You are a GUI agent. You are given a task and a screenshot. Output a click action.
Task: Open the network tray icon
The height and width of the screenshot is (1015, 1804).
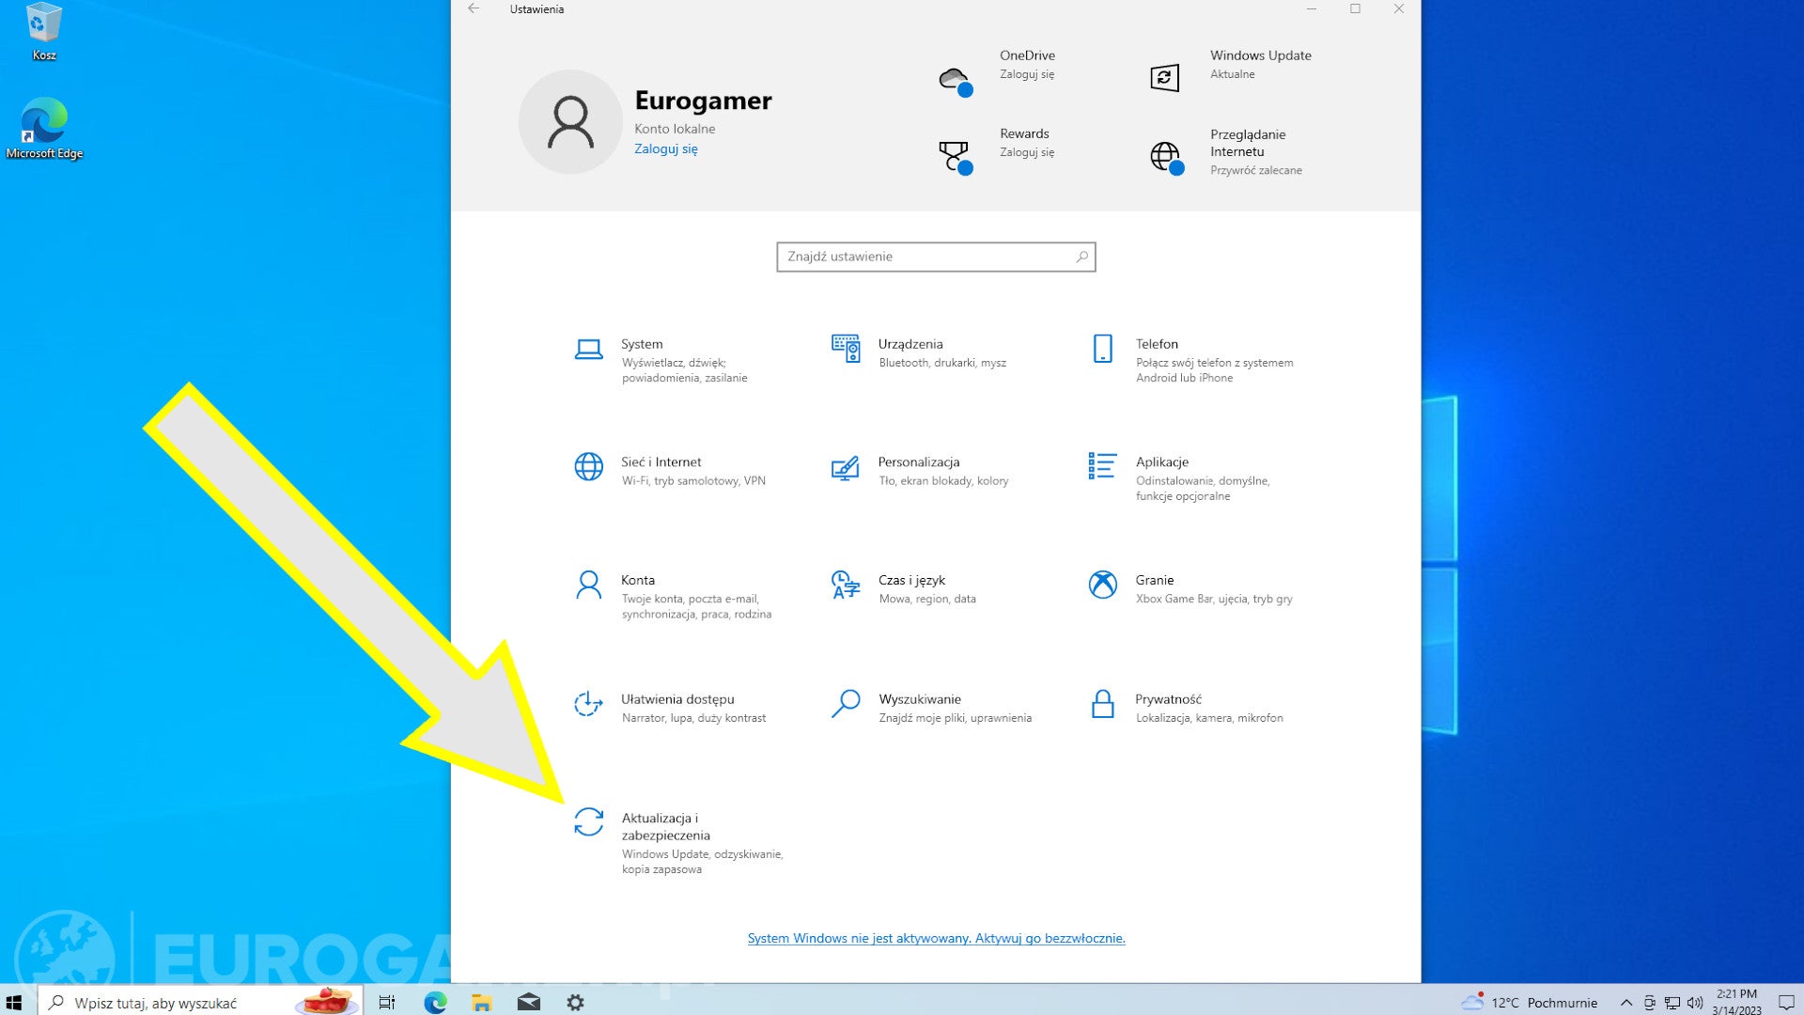point(1672,1003)
